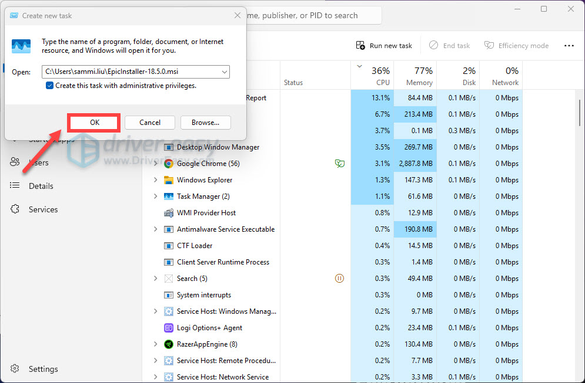Click the Run new task icon

(360, 45)
